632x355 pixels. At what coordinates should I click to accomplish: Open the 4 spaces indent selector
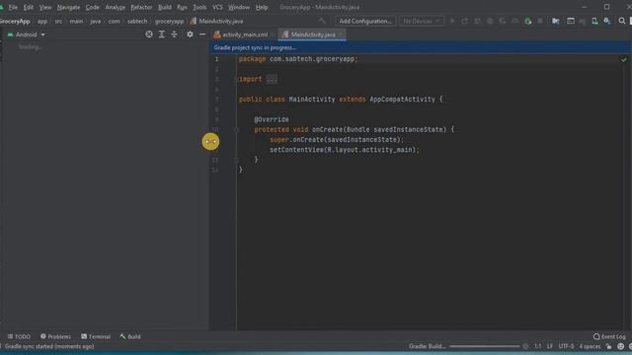coord(590,346)
